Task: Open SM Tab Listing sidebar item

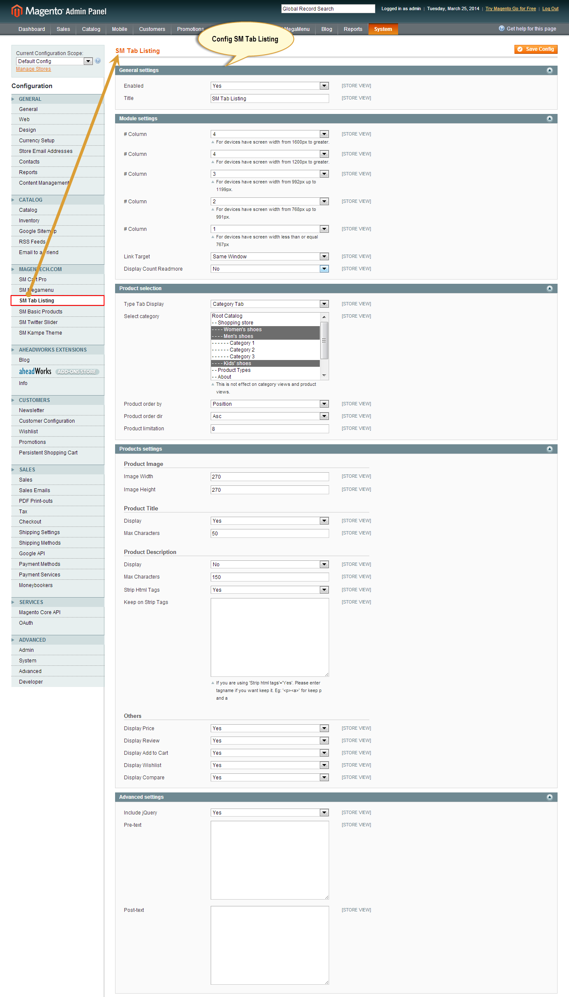Action: (x=58, y=301)
